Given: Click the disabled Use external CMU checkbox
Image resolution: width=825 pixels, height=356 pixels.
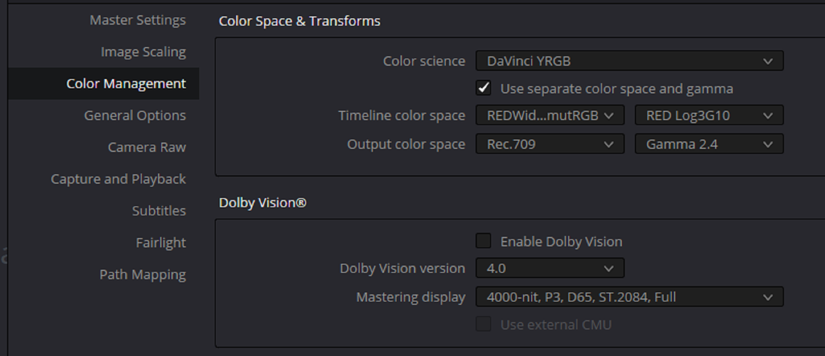Looking at the screenshot, I should tap(483, 324).
